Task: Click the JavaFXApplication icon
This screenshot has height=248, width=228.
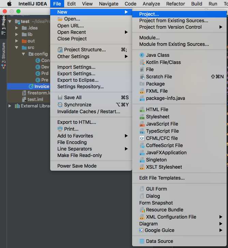Action: [x=142, y=153]
